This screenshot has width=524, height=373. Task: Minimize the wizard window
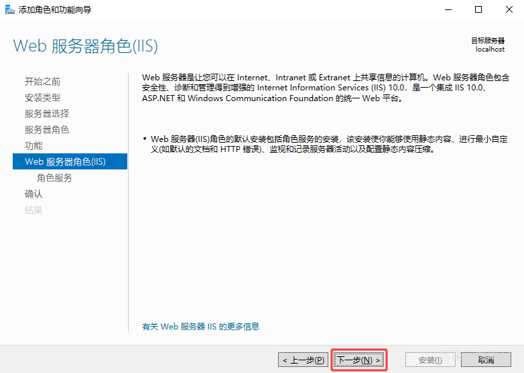[x=448, y=9]
